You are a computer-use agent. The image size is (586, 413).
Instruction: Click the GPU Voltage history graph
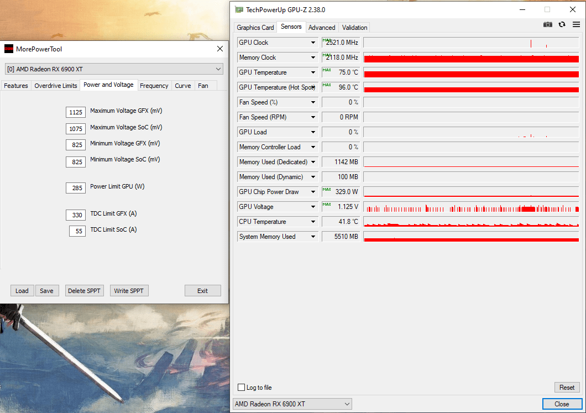pos(471,207)
